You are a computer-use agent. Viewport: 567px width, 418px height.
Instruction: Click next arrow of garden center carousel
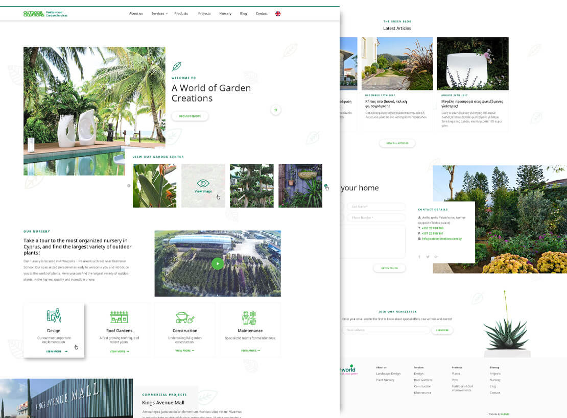click(x=326, y=186)
